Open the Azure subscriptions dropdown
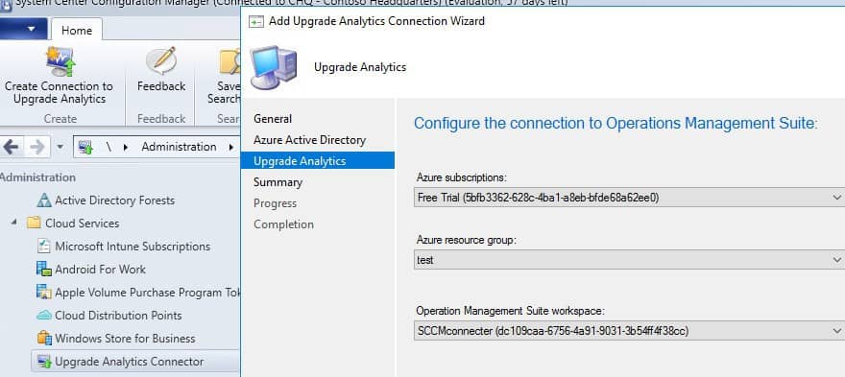The image size is (845, 377). (630, 197)
